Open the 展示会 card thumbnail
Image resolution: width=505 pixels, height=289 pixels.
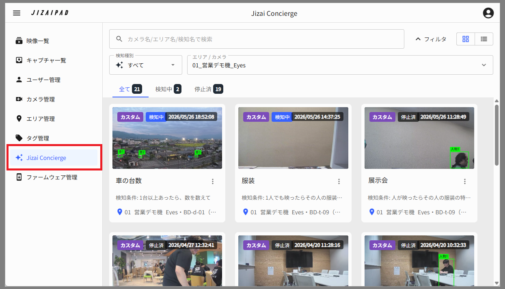[x=419, y=138]
